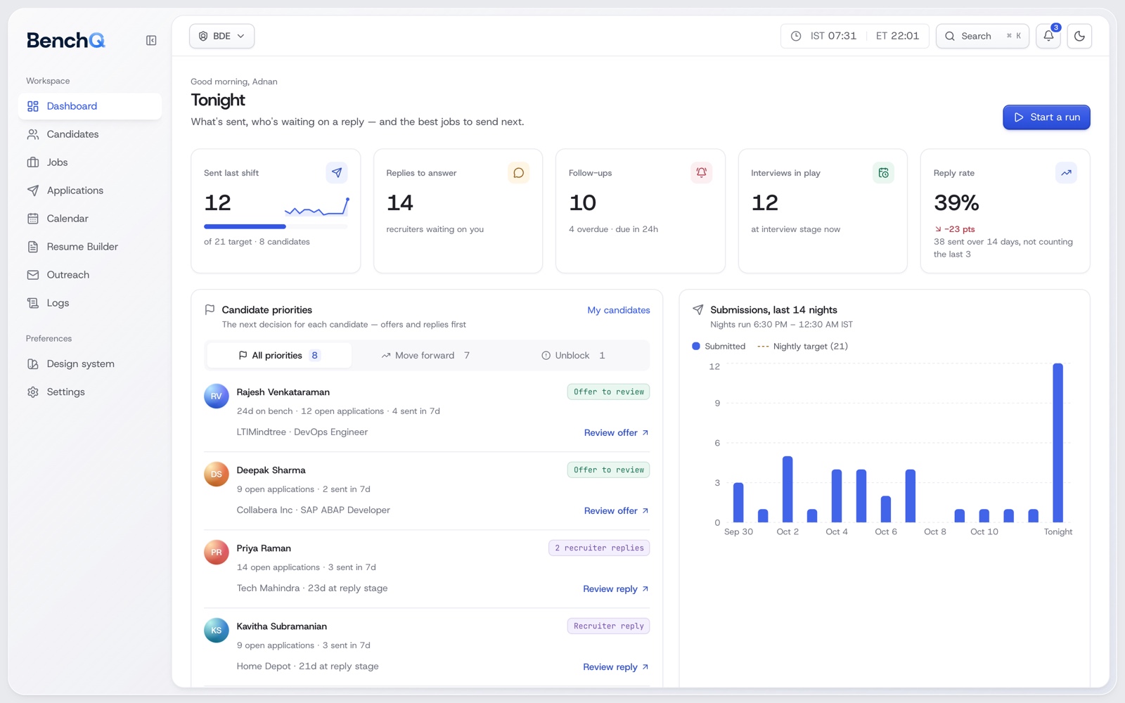Toggle dark mode moon icon
This screenshot has height=703, width=1125.
(x=1079, y=36)
